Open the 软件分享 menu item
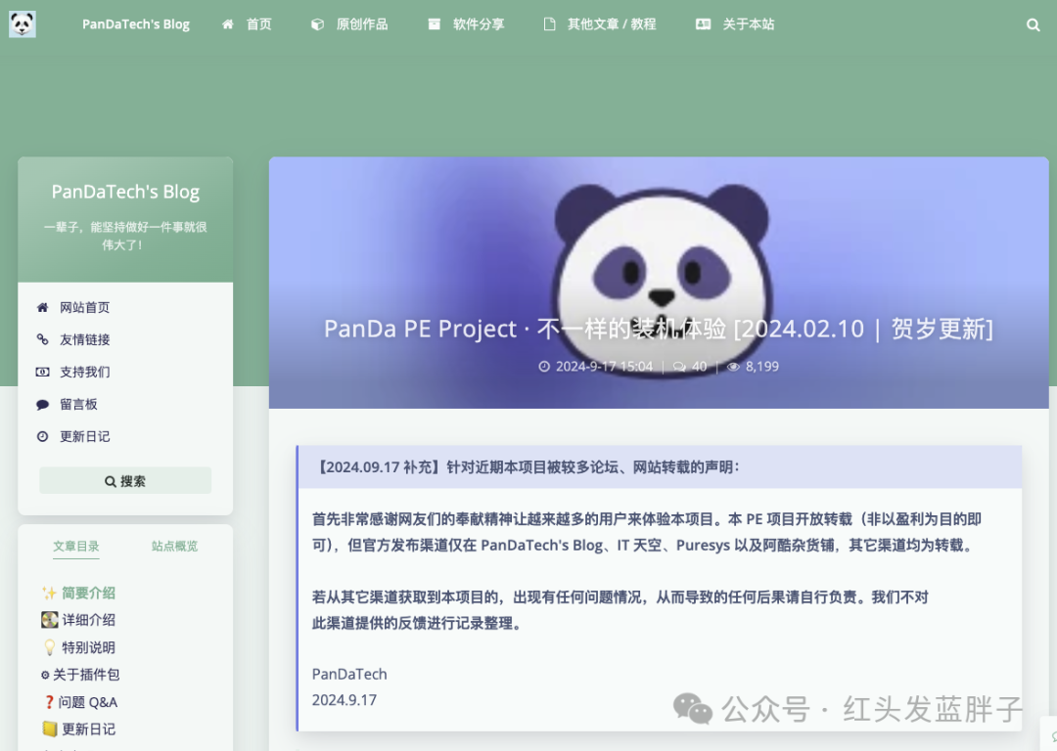The image size is (1057, 751). 479,24
